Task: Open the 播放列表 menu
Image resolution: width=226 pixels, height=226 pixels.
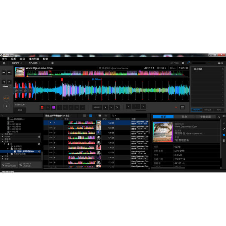Action: [34, 59]
